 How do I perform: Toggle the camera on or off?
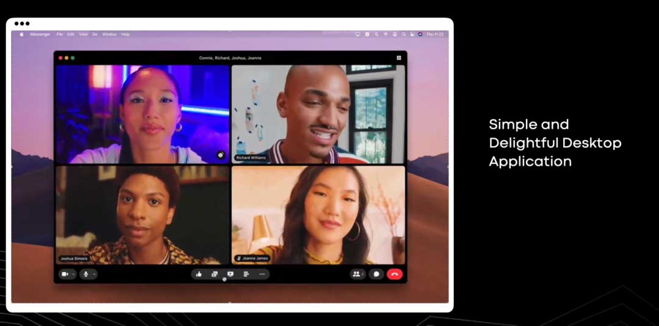coord(65,274)
